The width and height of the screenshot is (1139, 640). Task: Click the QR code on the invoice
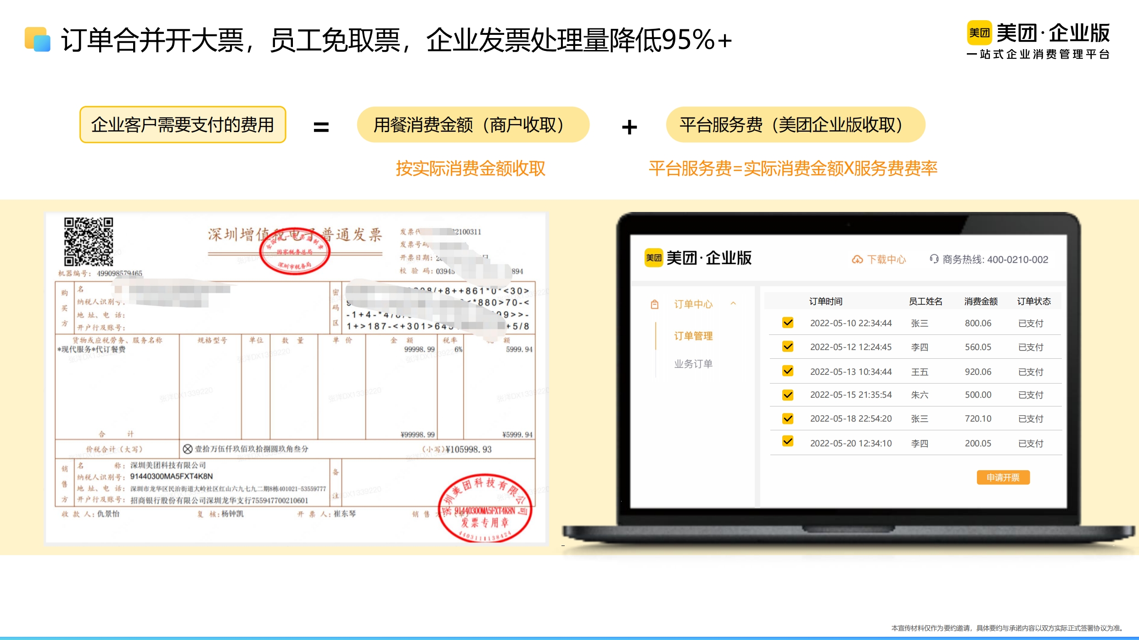(88, 242)
